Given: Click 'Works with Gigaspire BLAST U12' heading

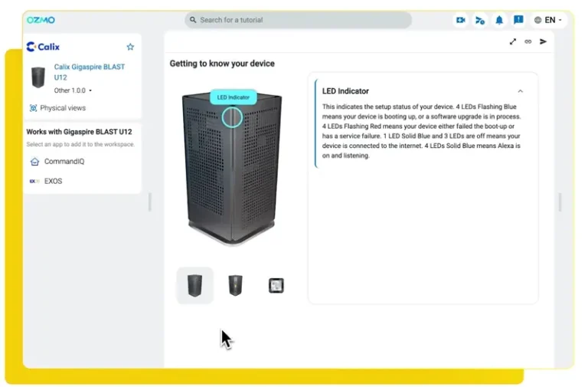Looking at the screenshot, I should click(79, 132).
